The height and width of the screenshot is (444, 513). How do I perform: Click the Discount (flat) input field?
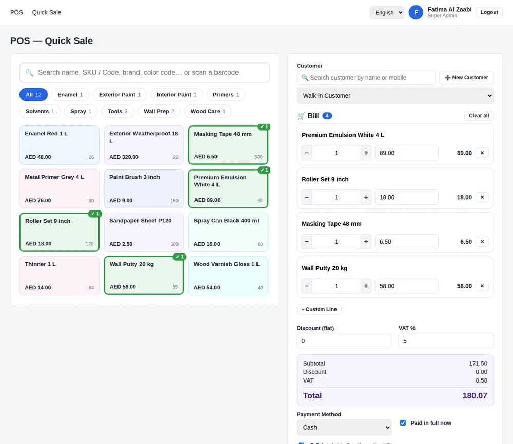[x=344, y=341]
